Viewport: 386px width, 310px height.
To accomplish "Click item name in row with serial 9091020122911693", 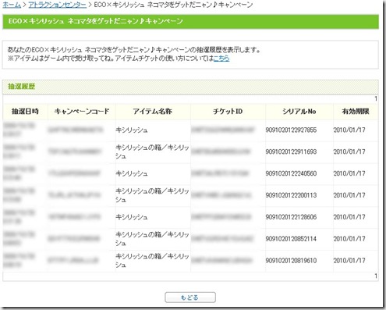I will [152, 151].
